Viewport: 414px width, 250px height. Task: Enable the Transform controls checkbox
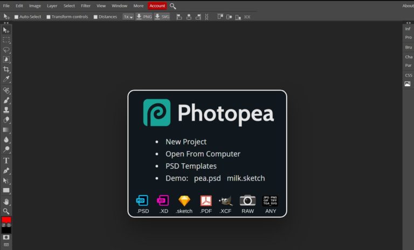click(x=49, y=17)
